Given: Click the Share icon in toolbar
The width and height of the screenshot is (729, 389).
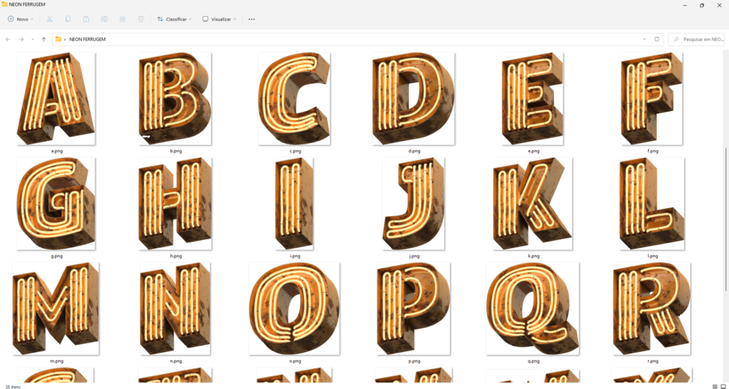Looking at the screenshot, I should click(122, 19).
